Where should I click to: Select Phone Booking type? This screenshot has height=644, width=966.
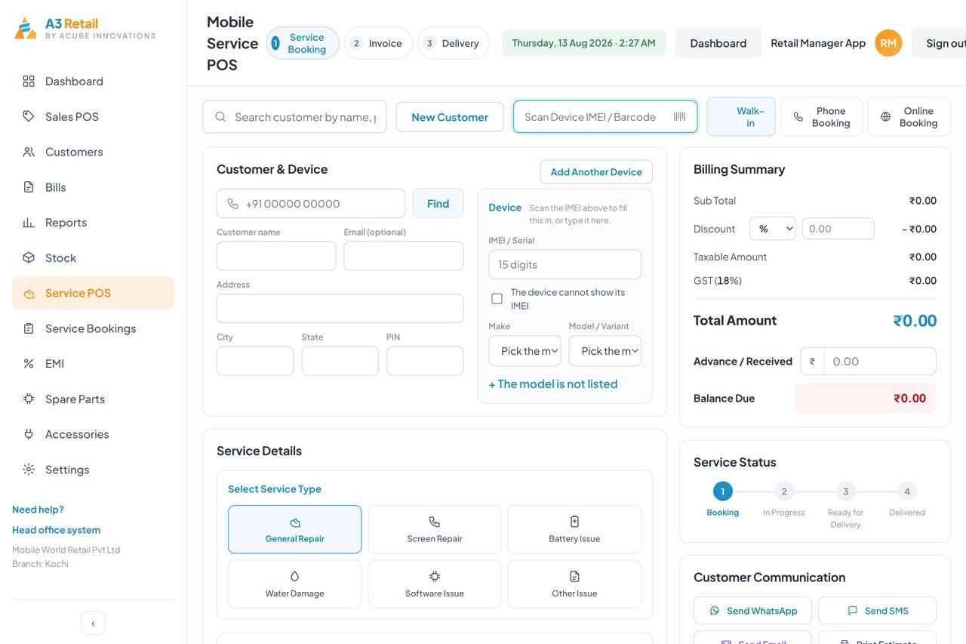[x=821, y=117]
